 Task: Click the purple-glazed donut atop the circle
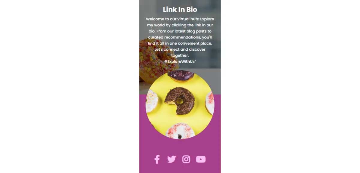pos(181,76)
